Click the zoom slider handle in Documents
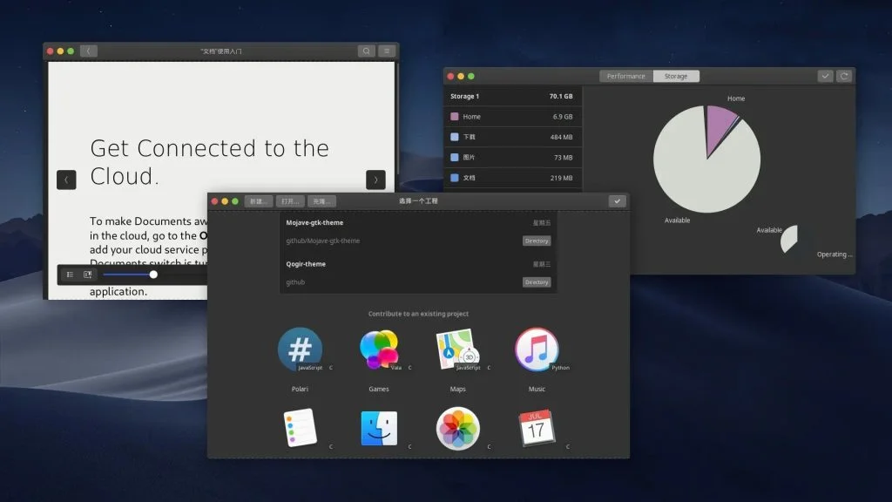This screenshot has height=502, width=892. [x=153, y=275]
